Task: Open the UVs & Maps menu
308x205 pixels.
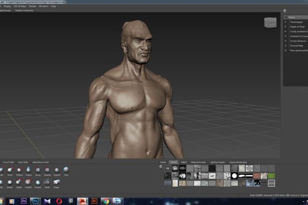Action: [x=20, y=6]
